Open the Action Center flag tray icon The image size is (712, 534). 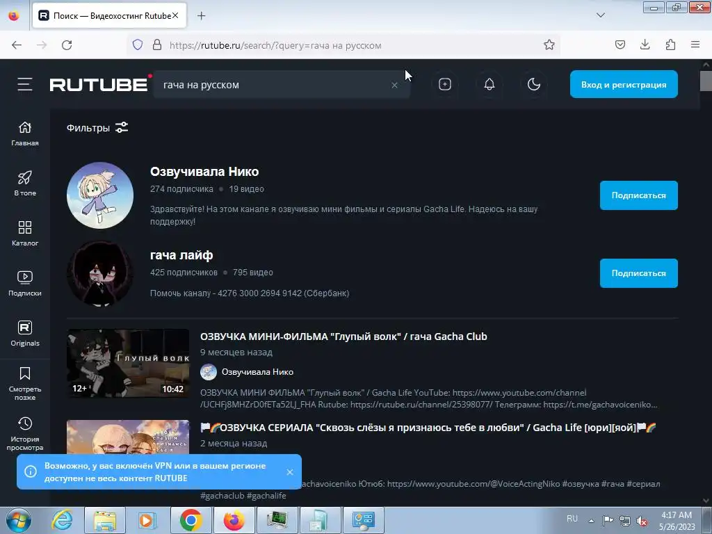[608, 521]
